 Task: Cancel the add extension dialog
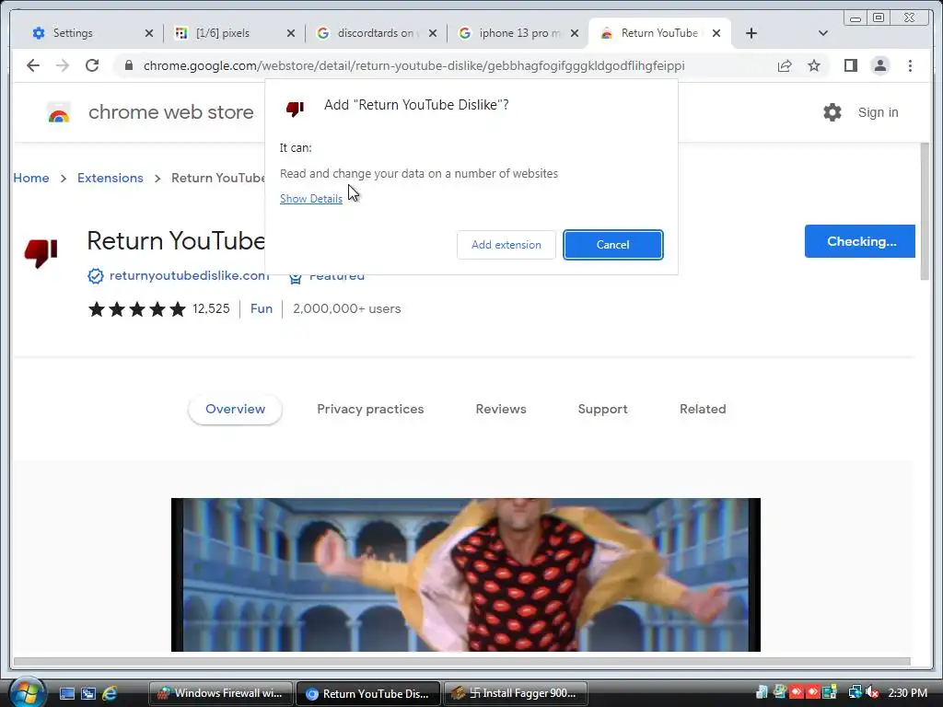[612, 245]
